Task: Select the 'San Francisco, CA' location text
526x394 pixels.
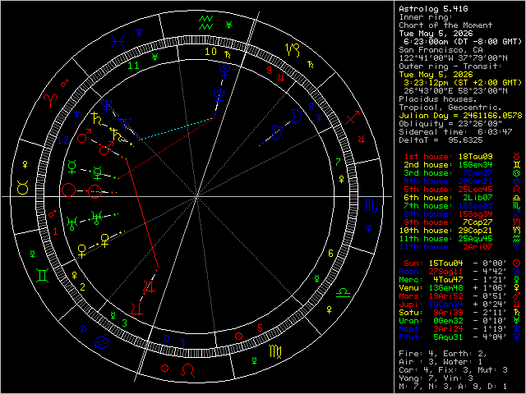Action: click(441, 50)
